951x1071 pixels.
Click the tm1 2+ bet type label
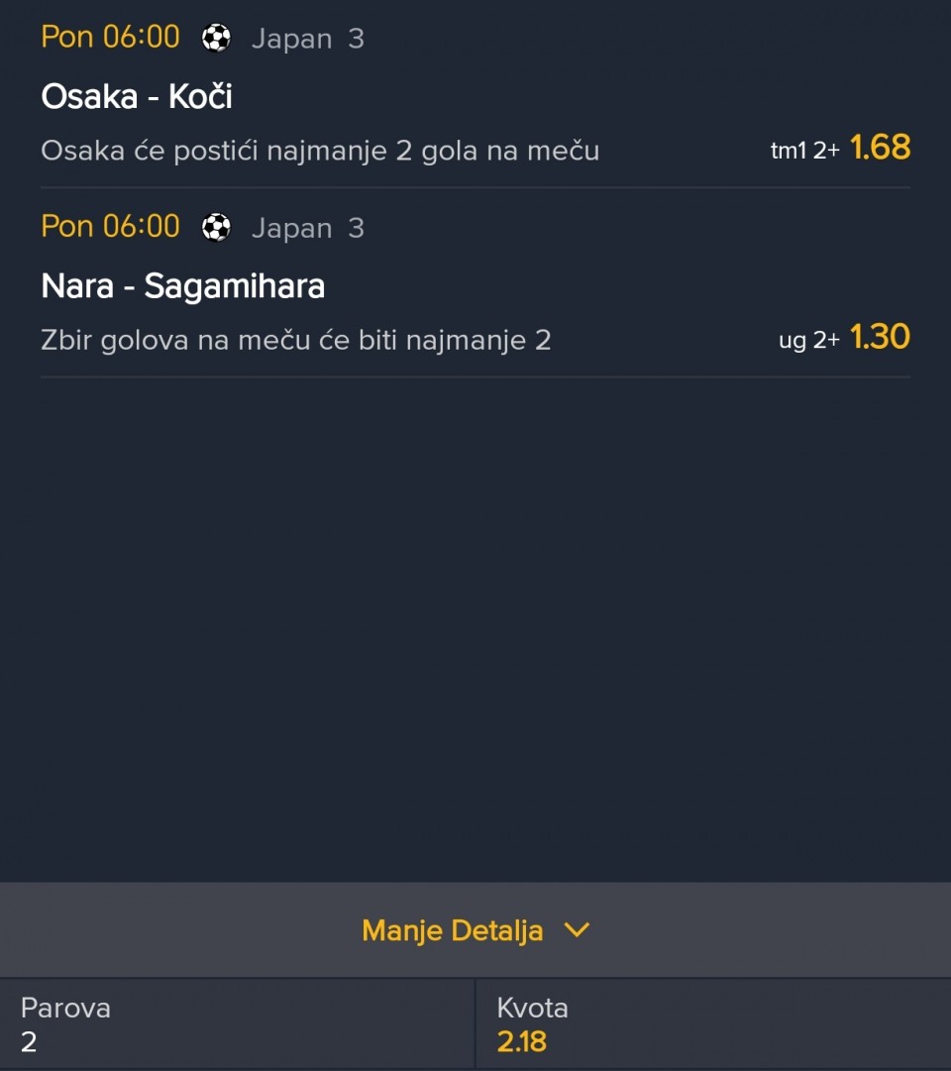coord(805,151)
